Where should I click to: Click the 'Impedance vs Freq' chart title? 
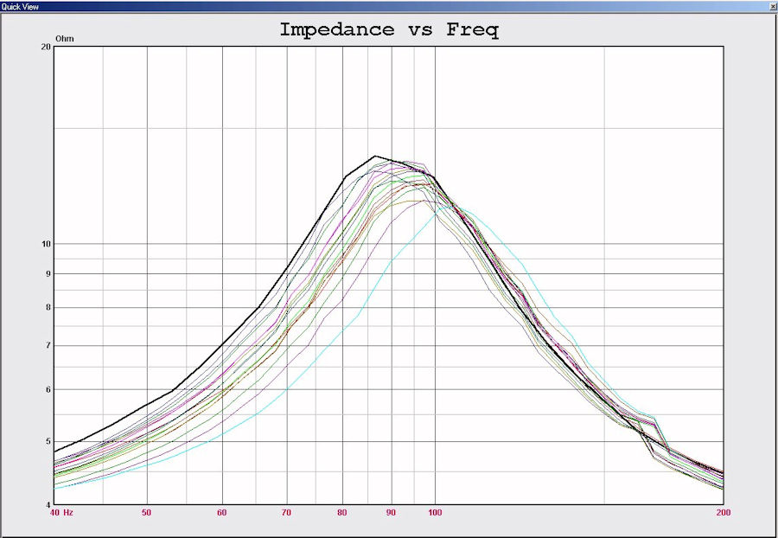(x=388, y=29)
